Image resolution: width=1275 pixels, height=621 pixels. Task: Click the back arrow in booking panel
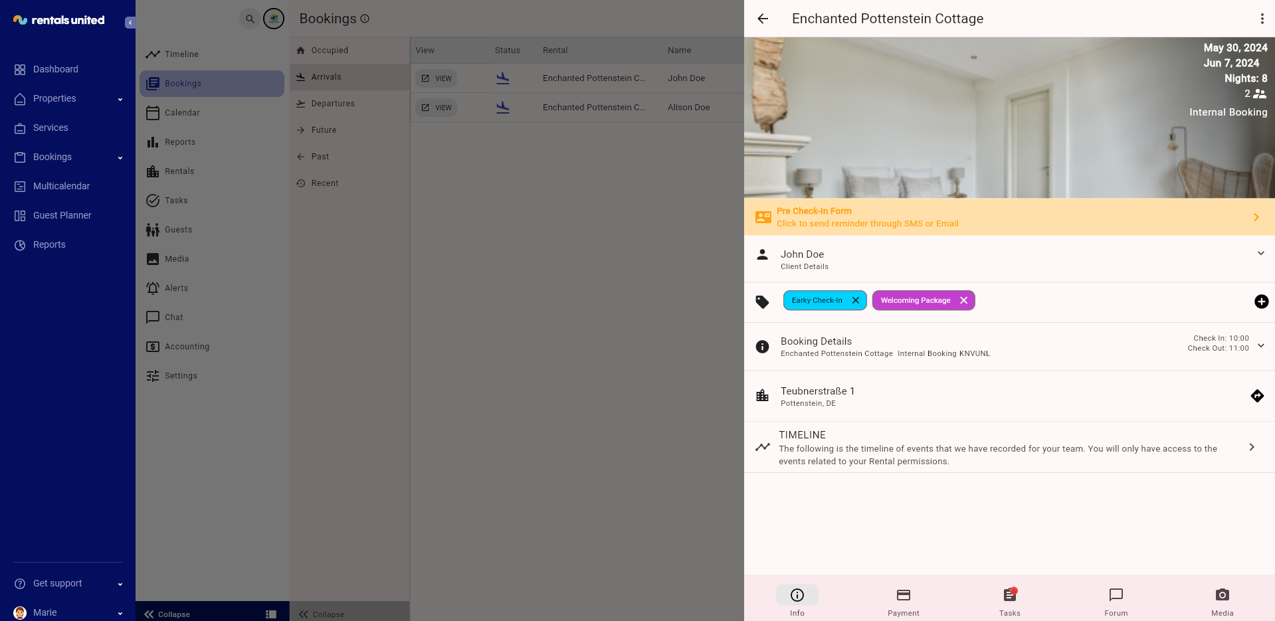763,19
